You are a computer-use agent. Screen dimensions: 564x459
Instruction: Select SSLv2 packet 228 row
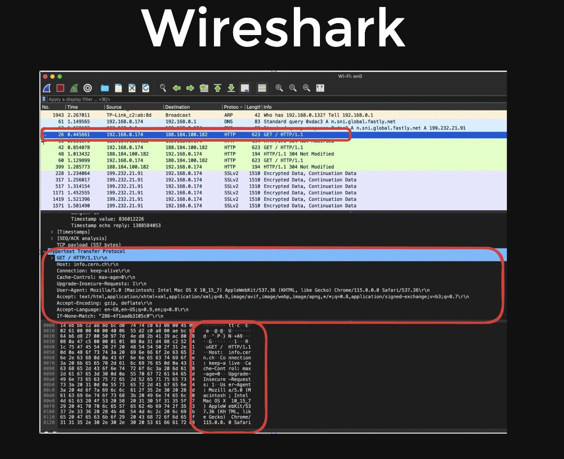click(273, 174)
